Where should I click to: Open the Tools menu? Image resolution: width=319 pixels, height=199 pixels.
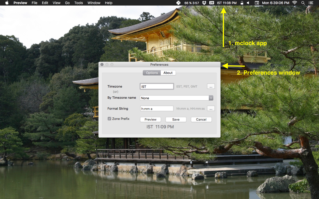(79, 3)
